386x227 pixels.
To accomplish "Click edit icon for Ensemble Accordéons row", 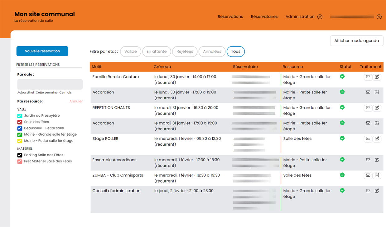I will (x=377, y=160).
